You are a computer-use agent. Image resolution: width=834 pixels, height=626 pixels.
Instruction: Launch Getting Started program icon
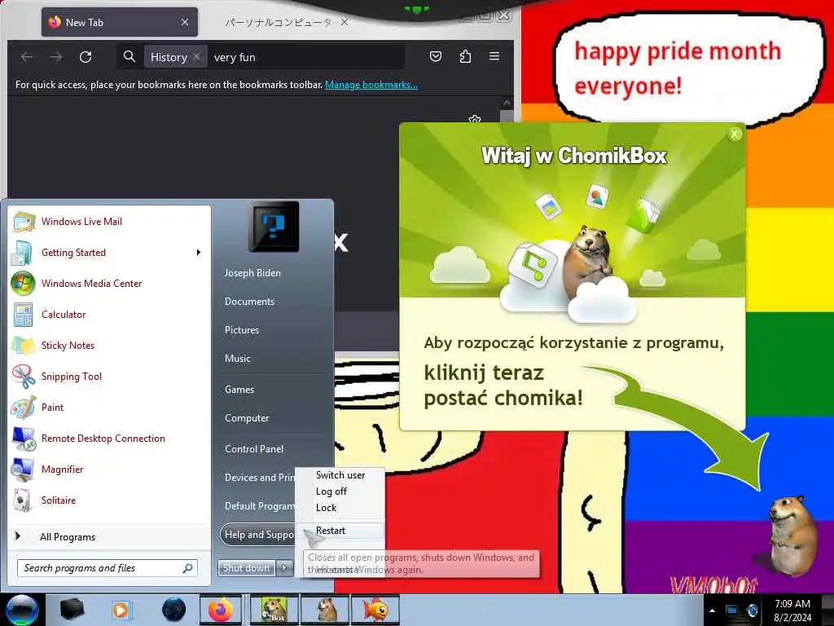point(22,253)
